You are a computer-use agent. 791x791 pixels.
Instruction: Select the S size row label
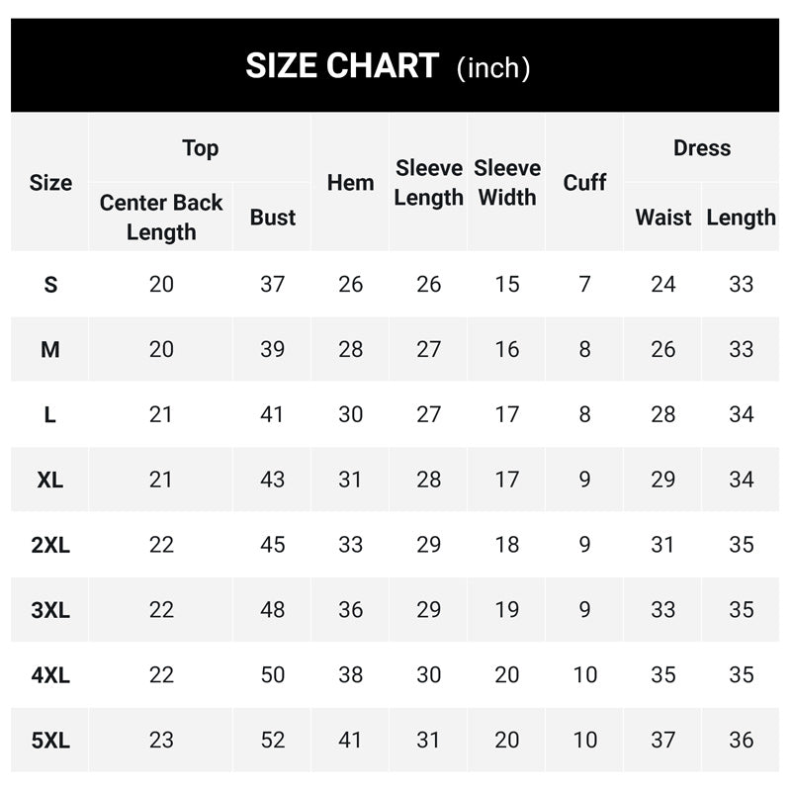point(50,285)
